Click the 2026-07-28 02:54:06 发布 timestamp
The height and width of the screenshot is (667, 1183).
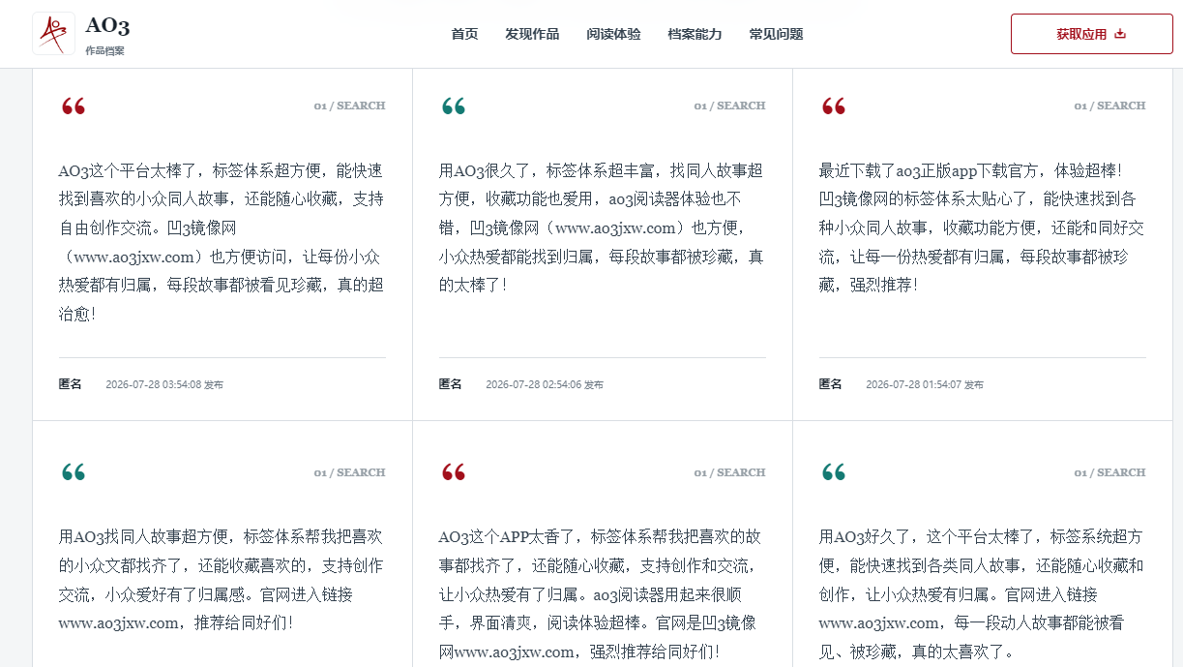click(x=544, y=384)
